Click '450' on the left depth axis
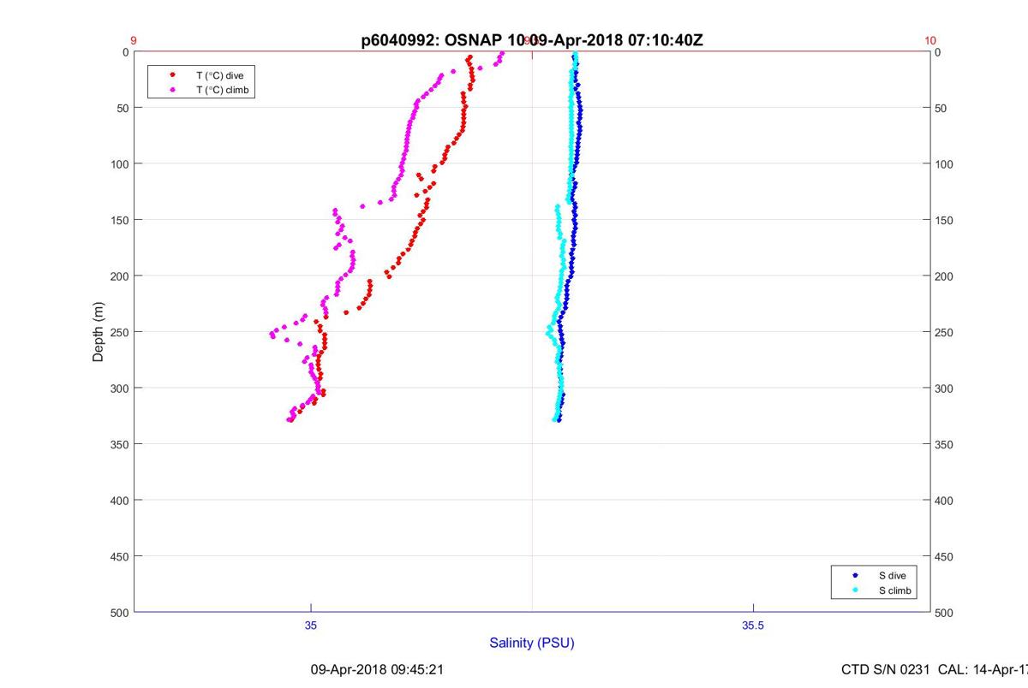 point(119,557)
